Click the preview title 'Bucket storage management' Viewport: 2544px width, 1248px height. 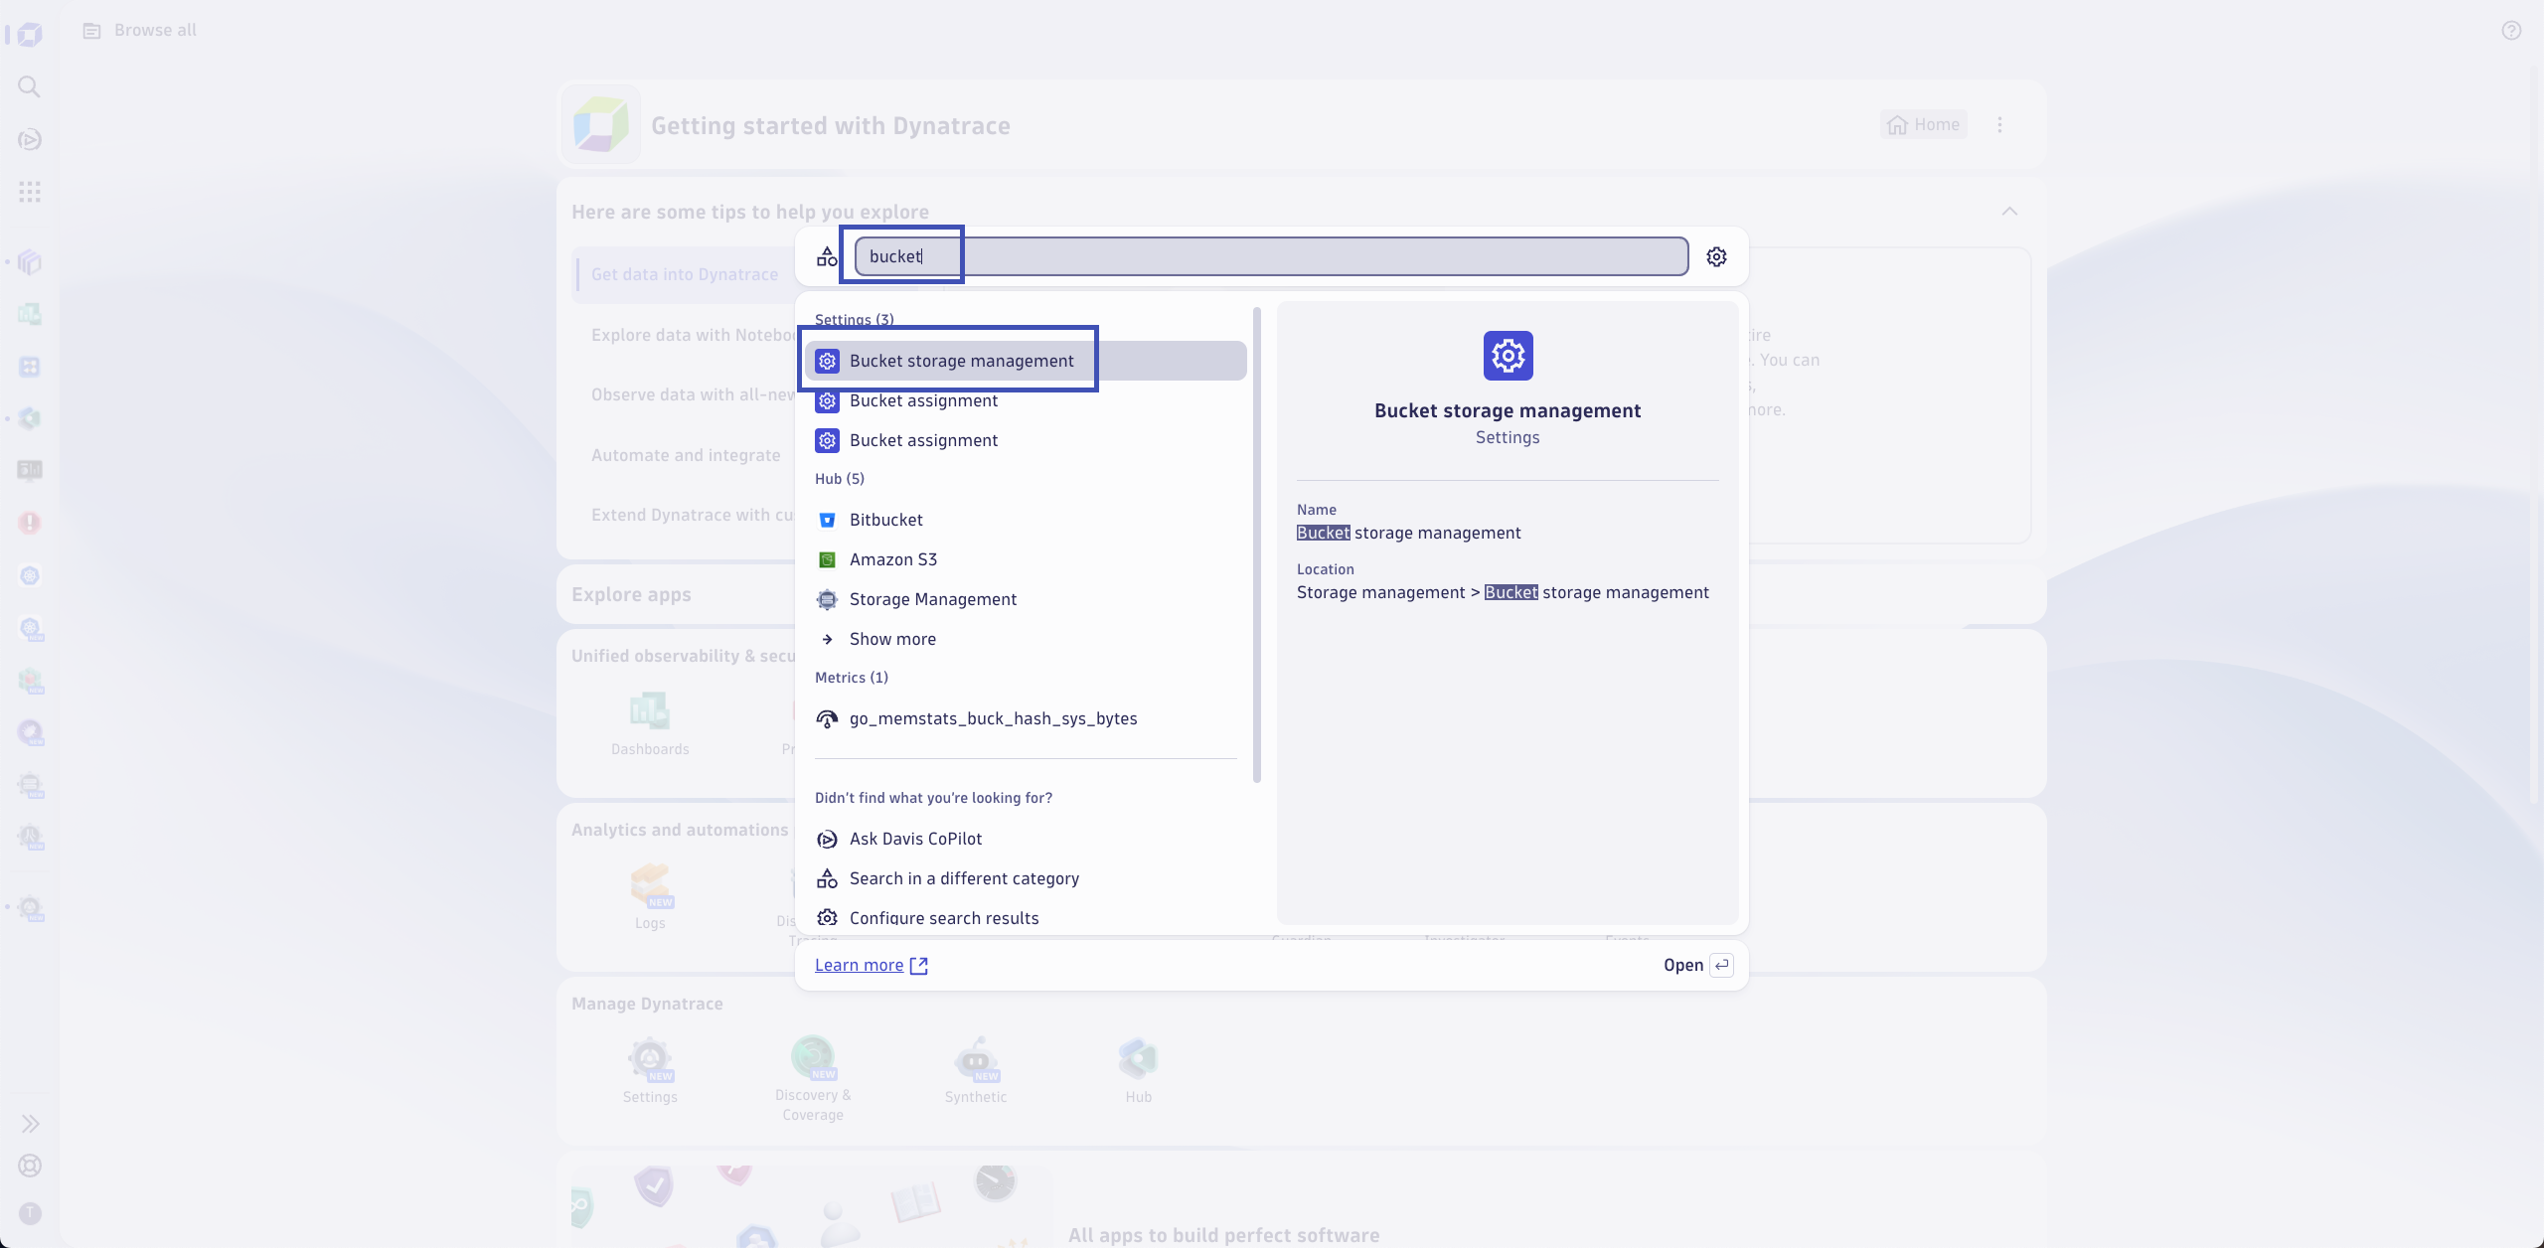(x=1508, y=410)
